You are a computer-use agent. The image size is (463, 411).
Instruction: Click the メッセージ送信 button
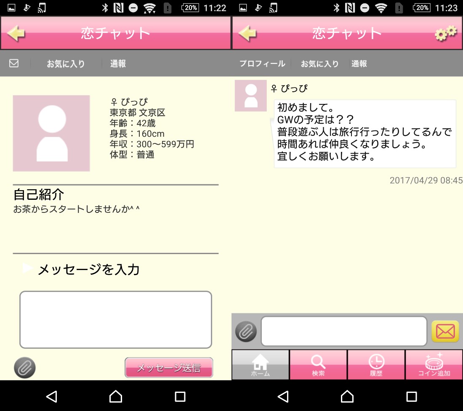pyautogui.click(x=169, y=368)
